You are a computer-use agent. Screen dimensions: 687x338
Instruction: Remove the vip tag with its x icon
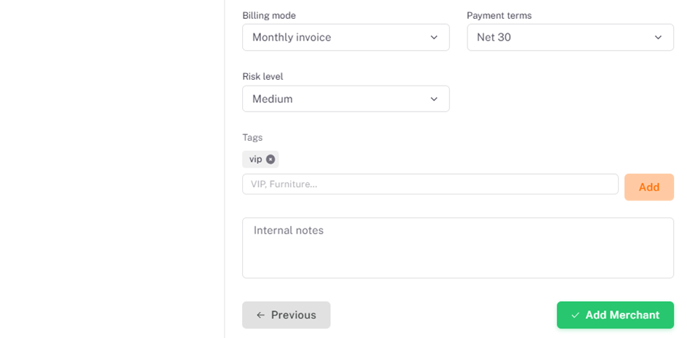(x=270, y=160)
